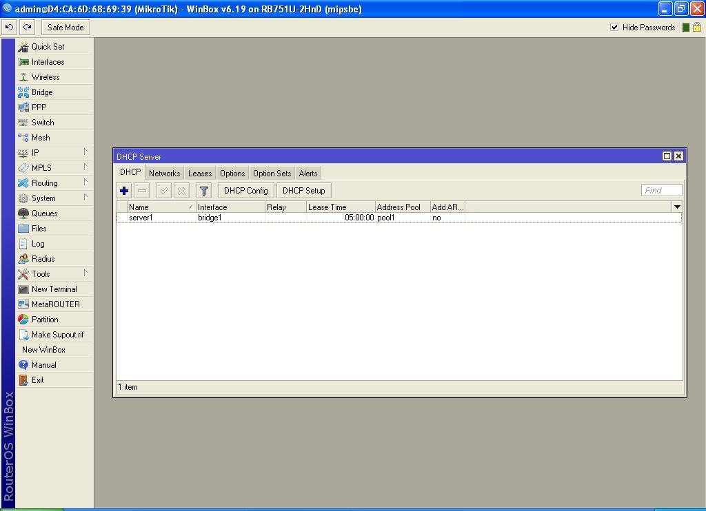Viewport: 706px width, 511px height.
Task: Sort by the Lease Time column header
Action: tap(341, 207)
